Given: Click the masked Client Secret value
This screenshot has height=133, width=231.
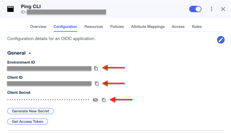Looking at the screenshot, I should 48,100.
